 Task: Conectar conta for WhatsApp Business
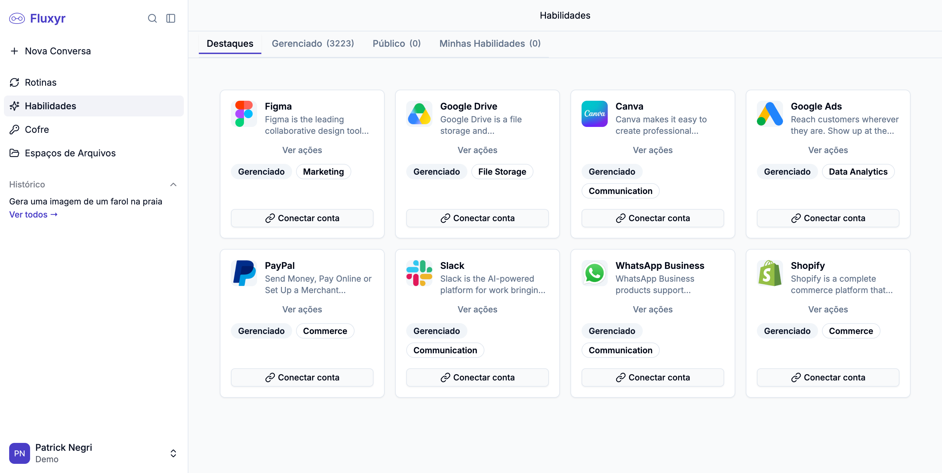[x=653, y=377]
